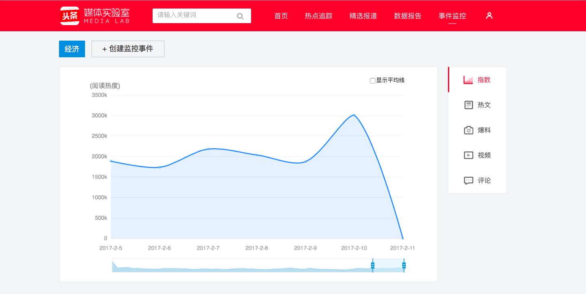The image size is (586, 294).
Task: Click the 爆料 camera icon
Action: [468, 130]
